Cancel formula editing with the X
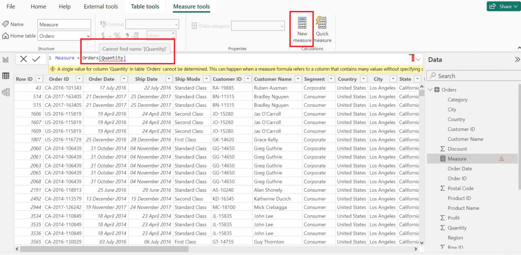The image size is (521, 255). coord(24,59)
